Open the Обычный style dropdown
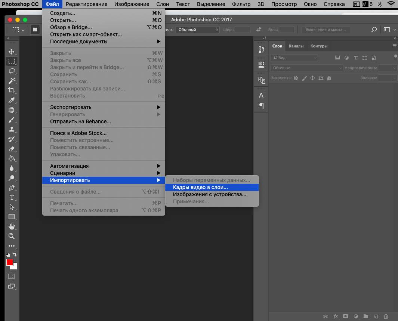 198,30
